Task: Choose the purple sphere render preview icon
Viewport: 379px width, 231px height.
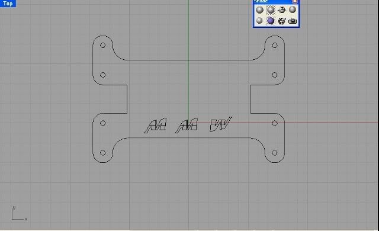Action: tap(271, 21)
